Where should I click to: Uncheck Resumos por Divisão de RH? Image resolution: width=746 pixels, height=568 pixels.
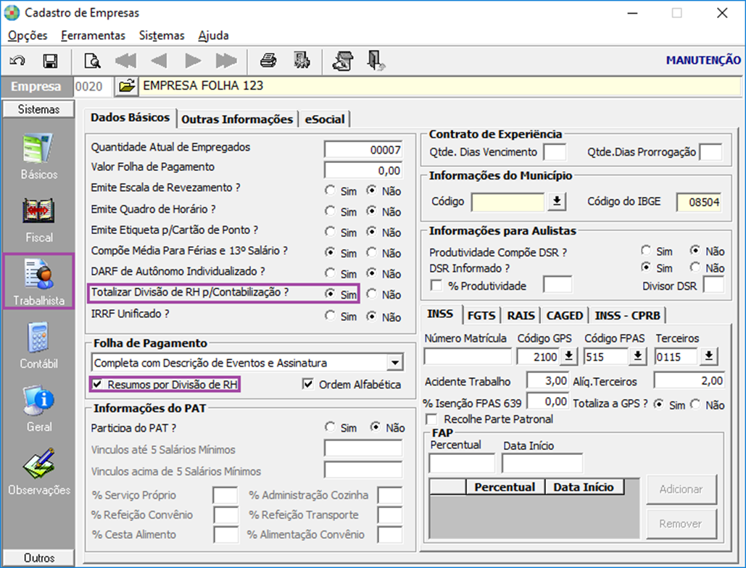click(x=97, y=384)
